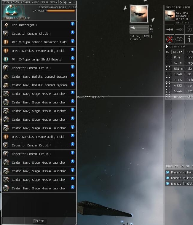Click the Cap Recharger II module icon

[6, 25]
